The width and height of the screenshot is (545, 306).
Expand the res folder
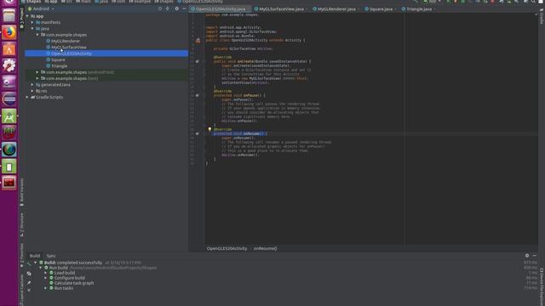point(32,91)
